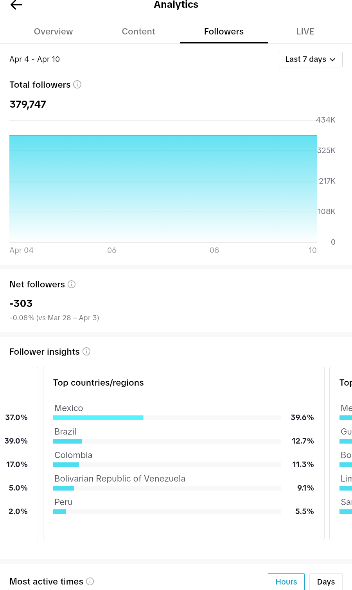Select the Followers tab
Image resolution: width=352 pixels, height=590 pixels.
coord(224,31)
